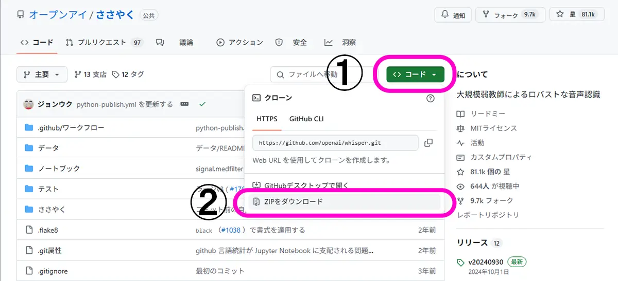618x281 pixels.
Task: Click the scales icon beside MITライセンス
Action: pyautogui.click(x=460, y=128)
